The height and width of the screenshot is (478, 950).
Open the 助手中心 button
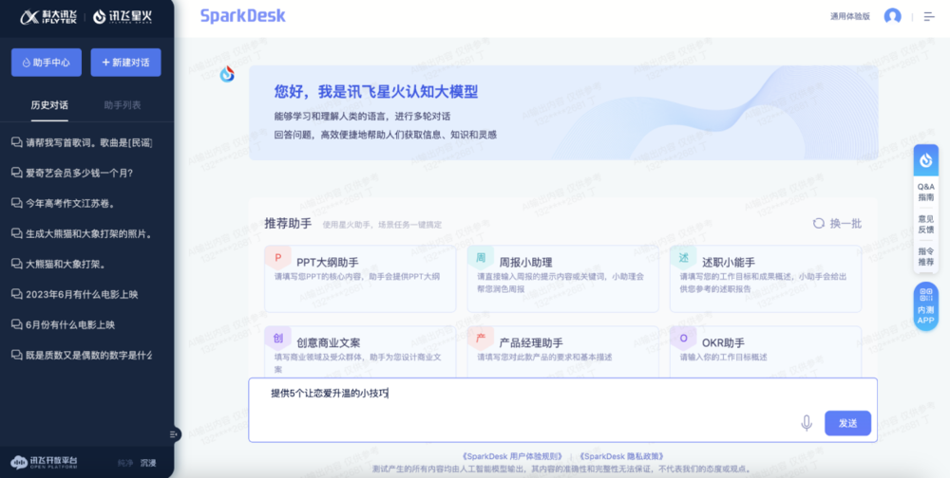(x=46, y=63)
